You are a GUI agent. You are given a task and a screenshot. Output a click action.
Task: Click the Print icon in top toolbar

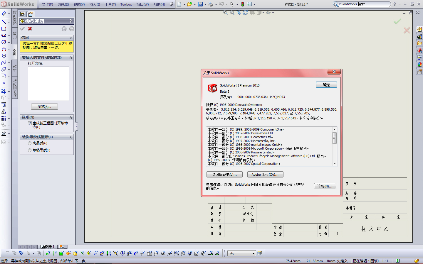(x=211, y=4)
